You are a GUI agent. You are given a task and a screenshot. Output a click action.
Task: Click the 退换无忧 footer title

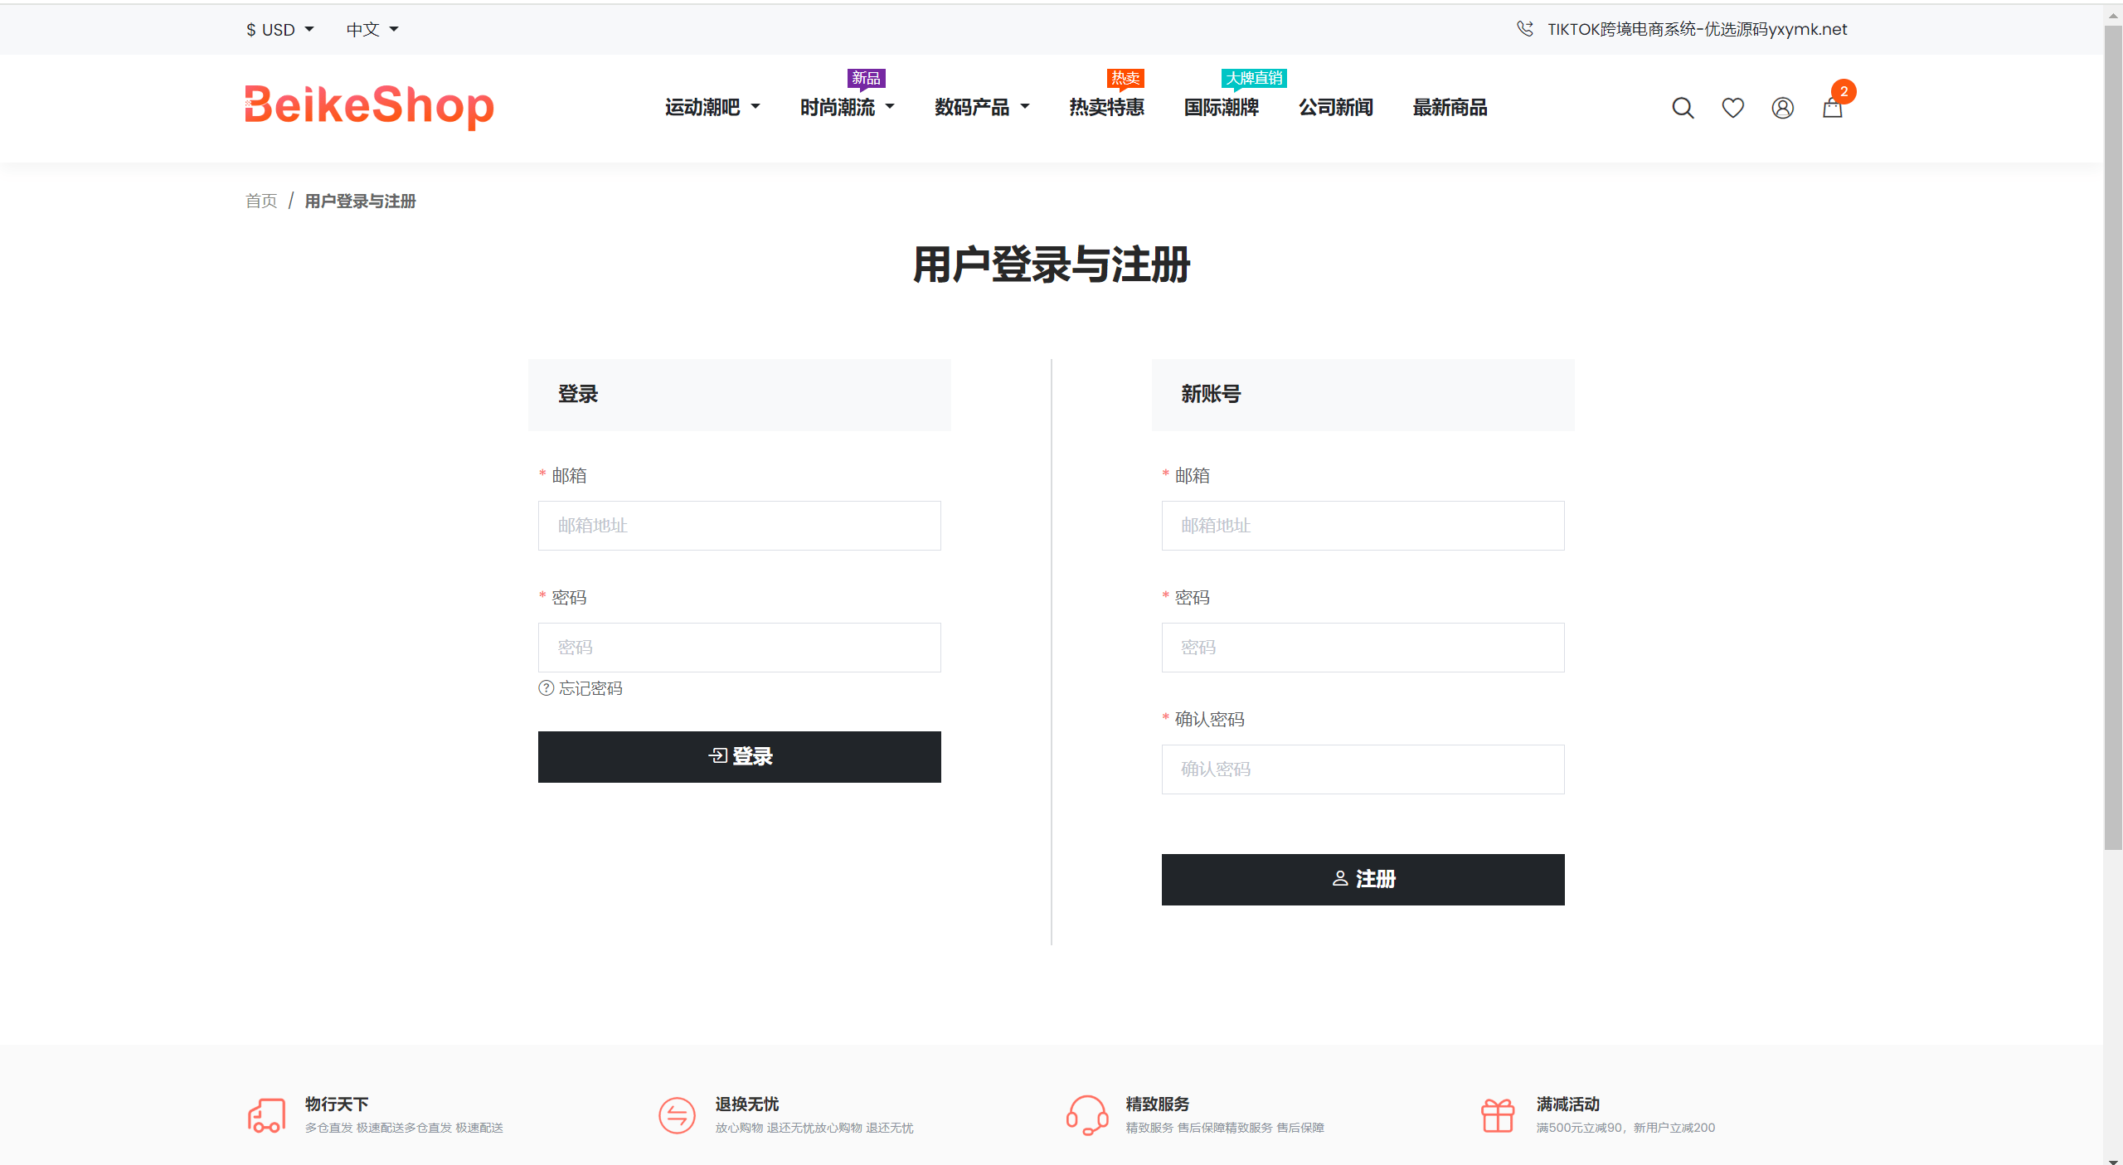click(747, 1104)
